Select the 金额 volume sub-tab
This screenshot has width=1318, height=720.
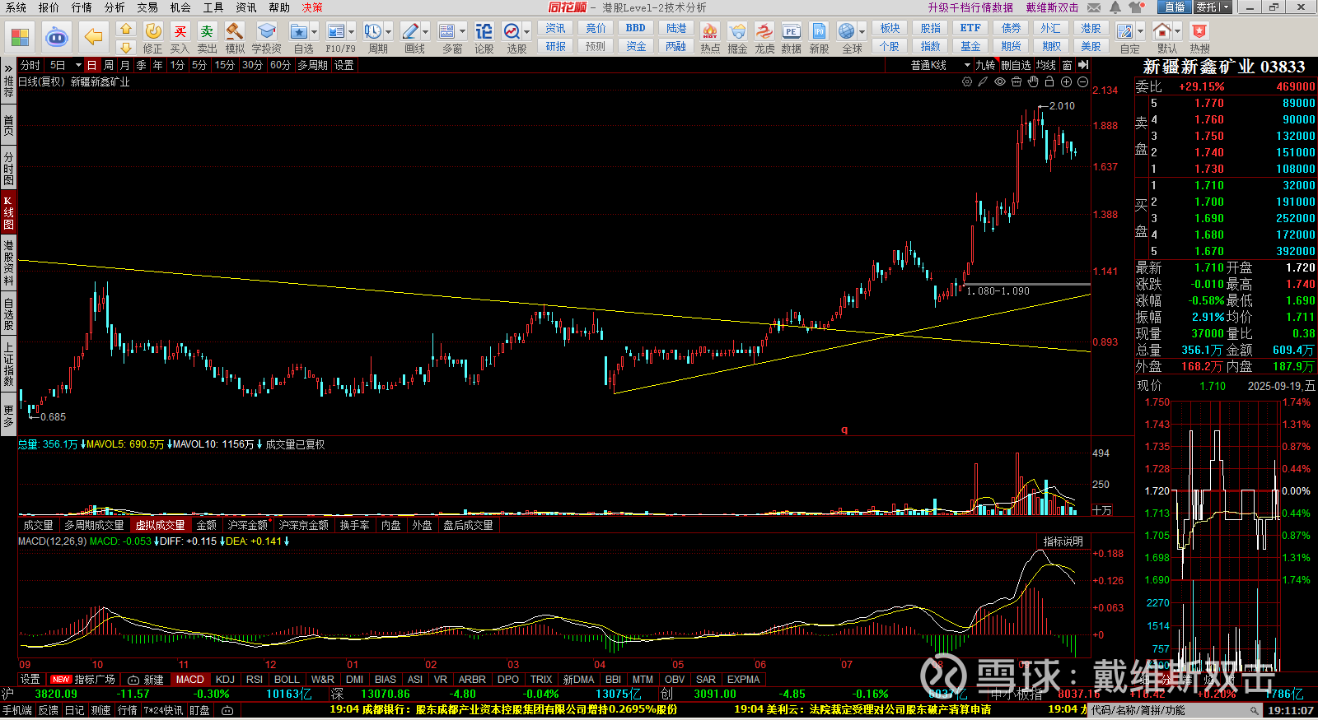coord(206,525)
